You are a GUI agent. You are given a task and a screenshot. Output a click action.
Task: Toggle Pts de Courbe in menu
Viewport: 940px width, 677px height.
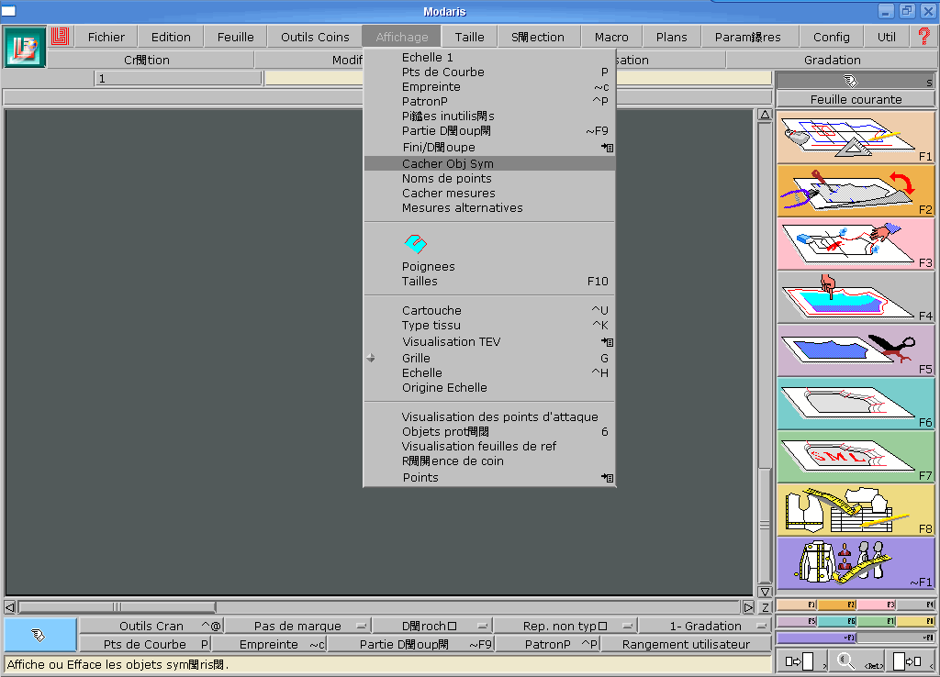pyautogui.click(x=490, y=72)
